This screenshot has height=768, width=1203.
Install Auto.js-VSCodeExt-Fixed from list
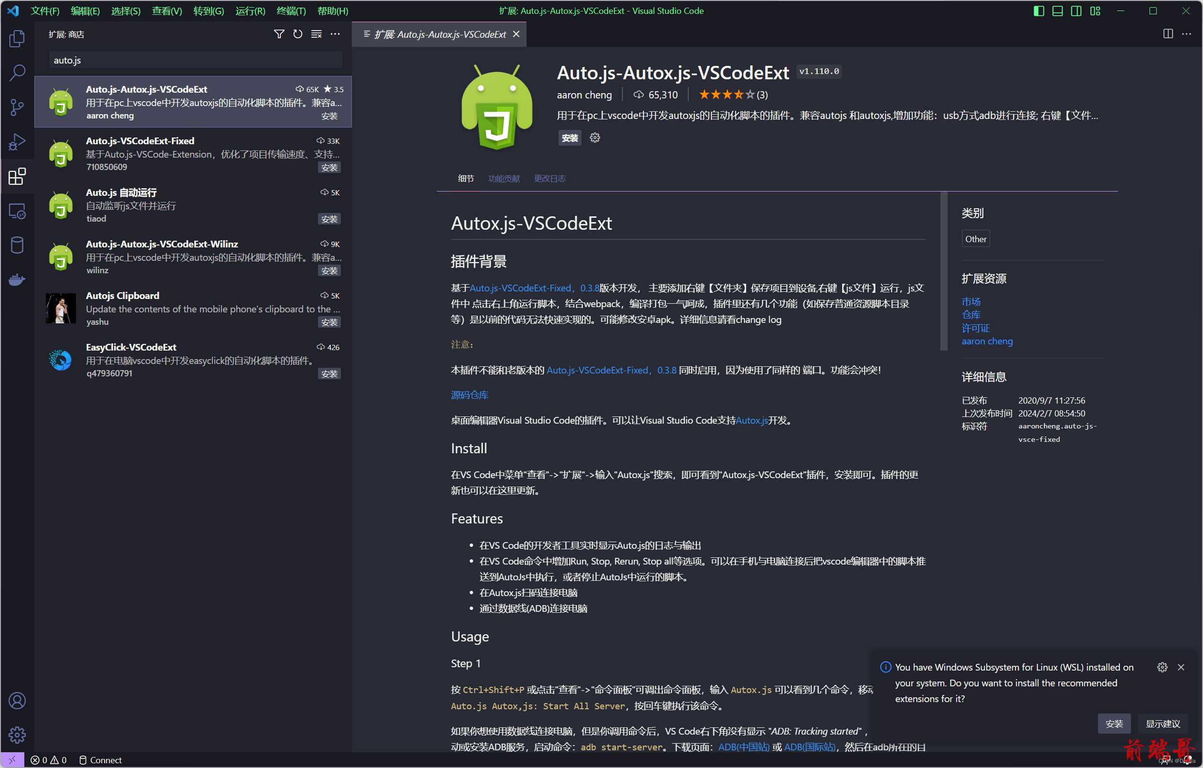click(x=329, y=167)
